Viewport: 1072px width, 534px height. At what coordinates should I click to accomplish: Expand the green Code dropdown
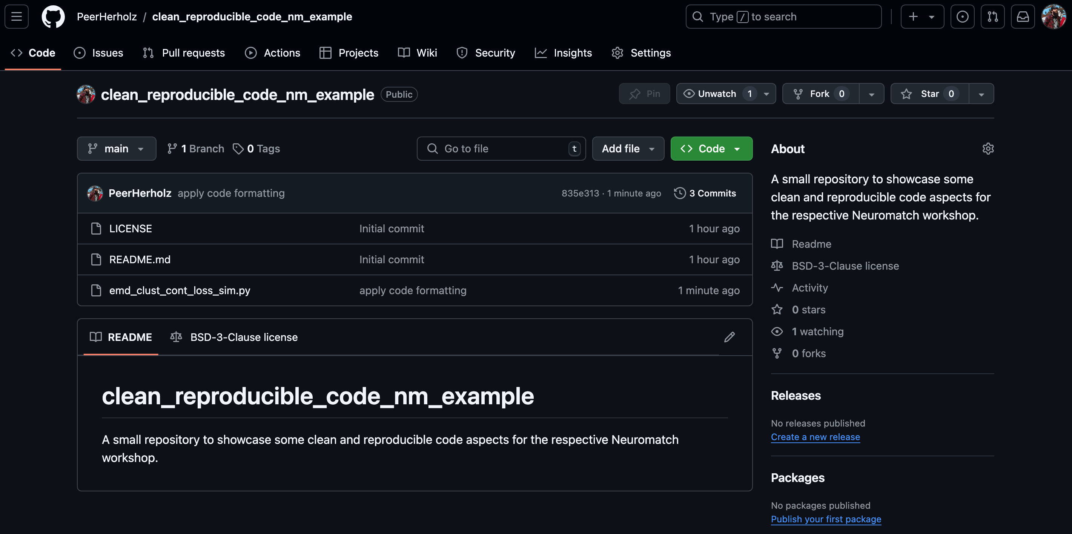(711, 149)
